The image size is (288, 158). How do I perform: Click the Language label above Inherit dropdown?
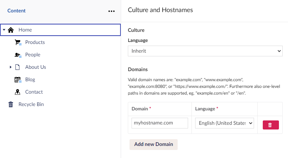(138, 40)
